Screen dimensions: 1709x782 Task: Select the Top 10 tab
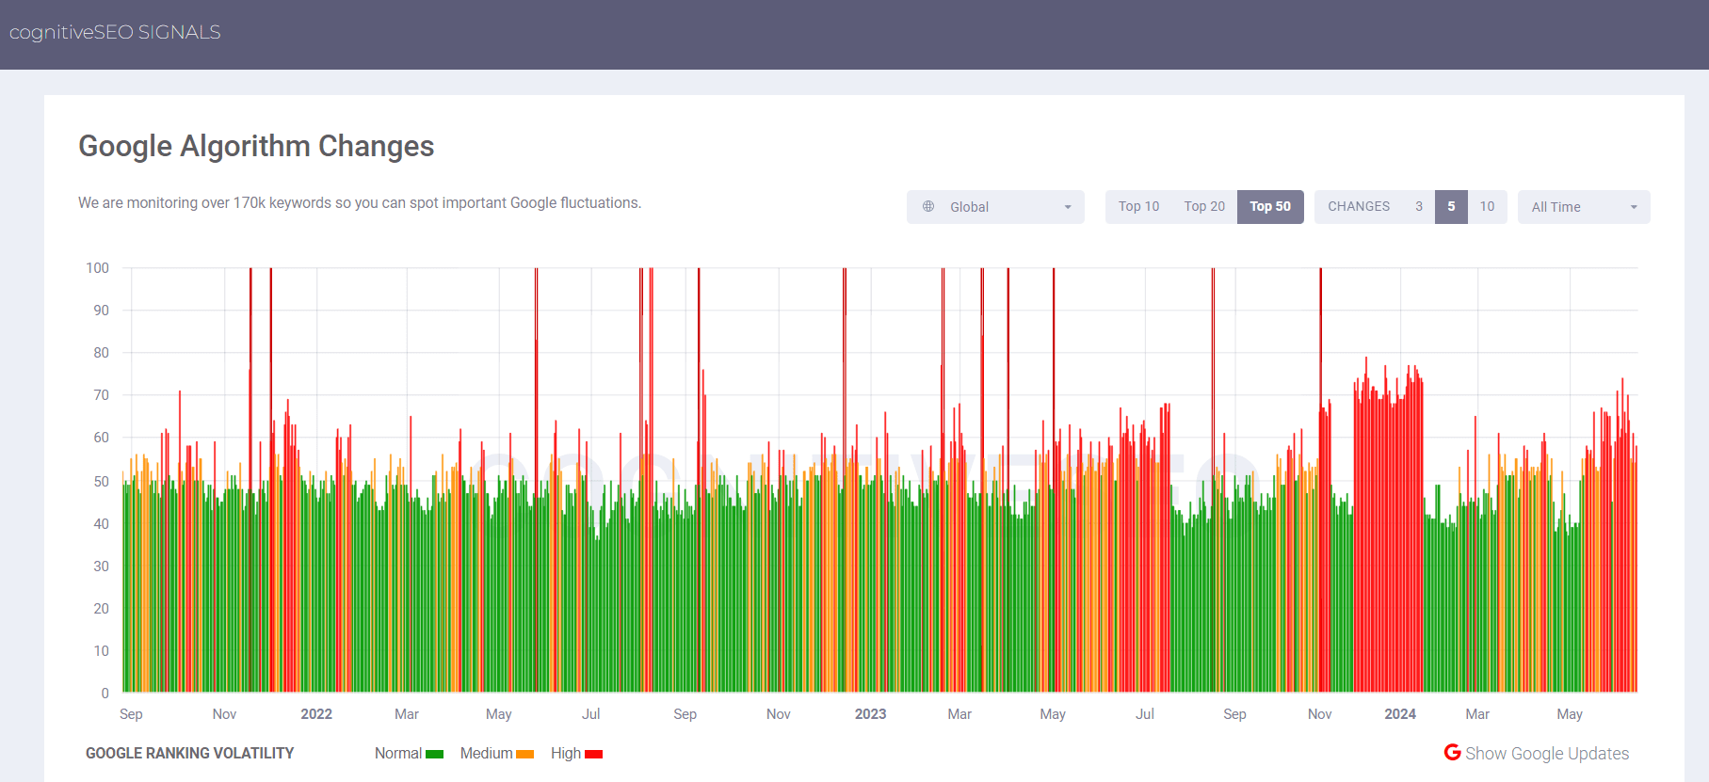[x=1138, y=206]
